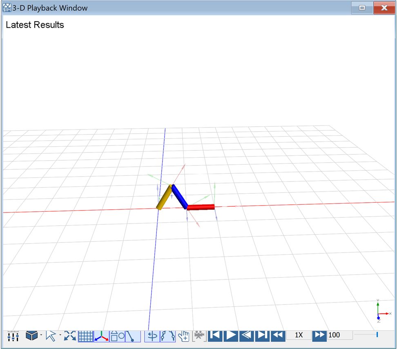The height and width of the screenshot is (349, 397).
Task: Step one frame backward
Action: coord(247,336)
